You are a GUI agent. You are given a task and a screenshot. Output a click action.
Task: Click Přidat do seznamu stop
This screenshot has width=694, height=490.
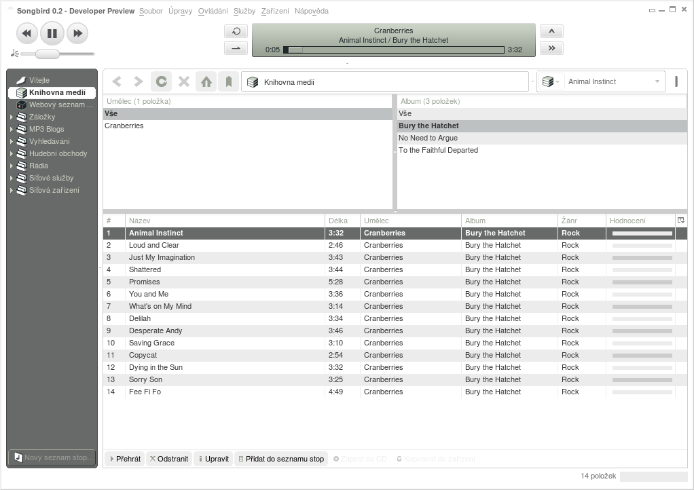point(282,459)
